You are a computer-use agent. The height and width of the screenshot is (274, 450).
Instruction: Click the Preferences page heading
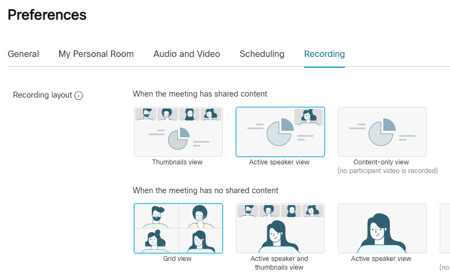point(47,15)
